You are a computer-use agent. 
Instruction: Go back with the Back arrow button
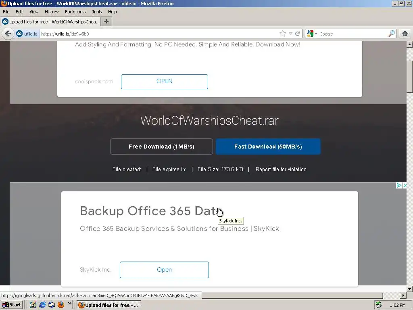pyautogui.click(x=8, y=34)
